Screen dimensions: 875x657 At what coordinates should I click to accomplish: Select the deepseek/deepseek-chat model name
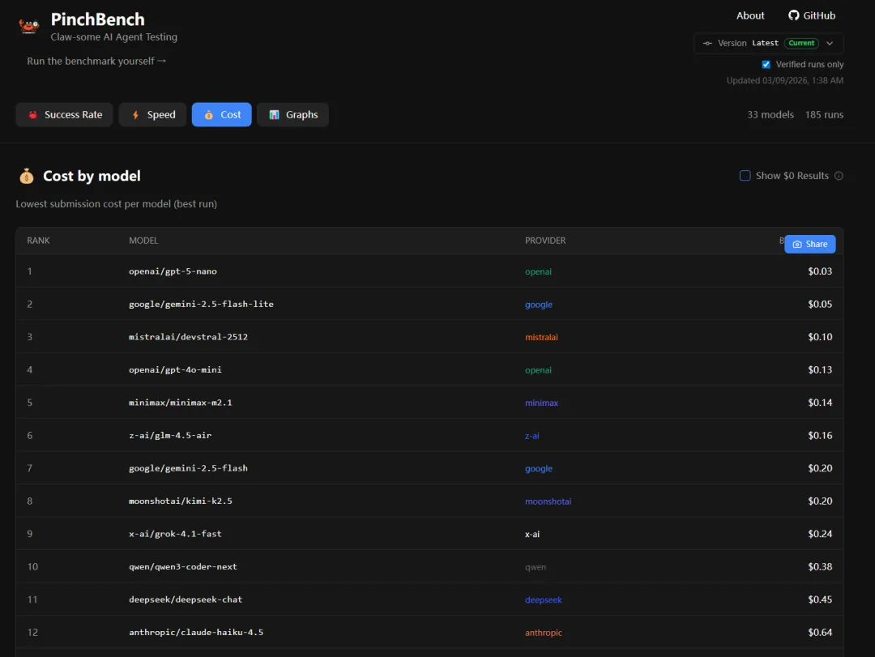(186, 599)
